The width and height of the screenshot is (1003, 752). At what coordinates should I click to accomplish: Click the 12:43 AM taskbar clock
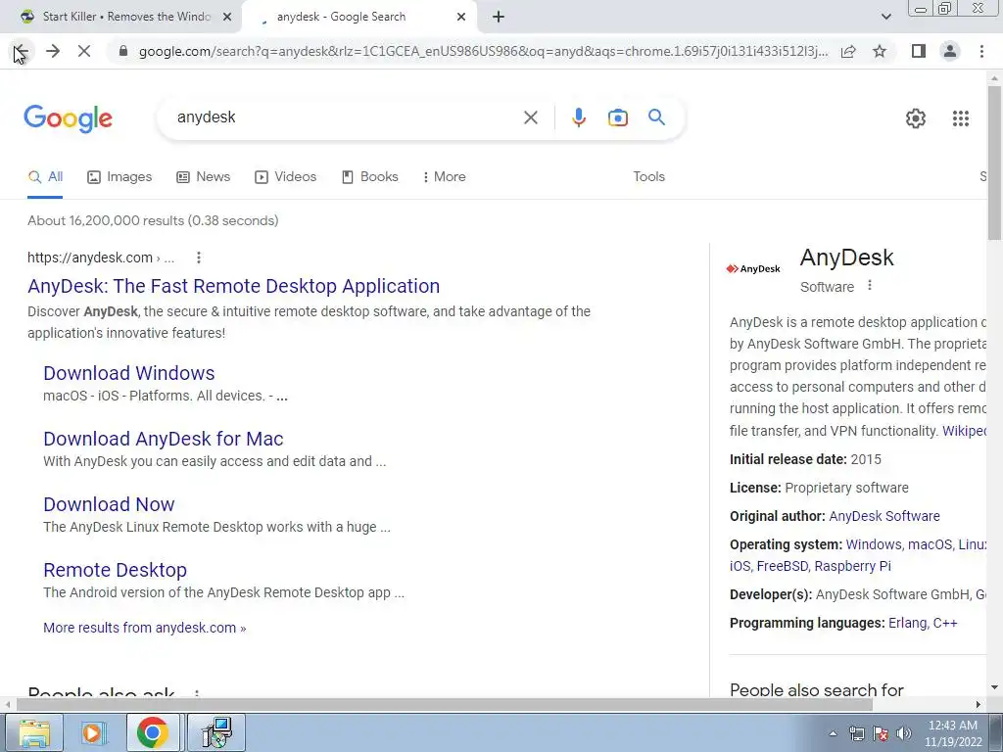click(952, 732)
